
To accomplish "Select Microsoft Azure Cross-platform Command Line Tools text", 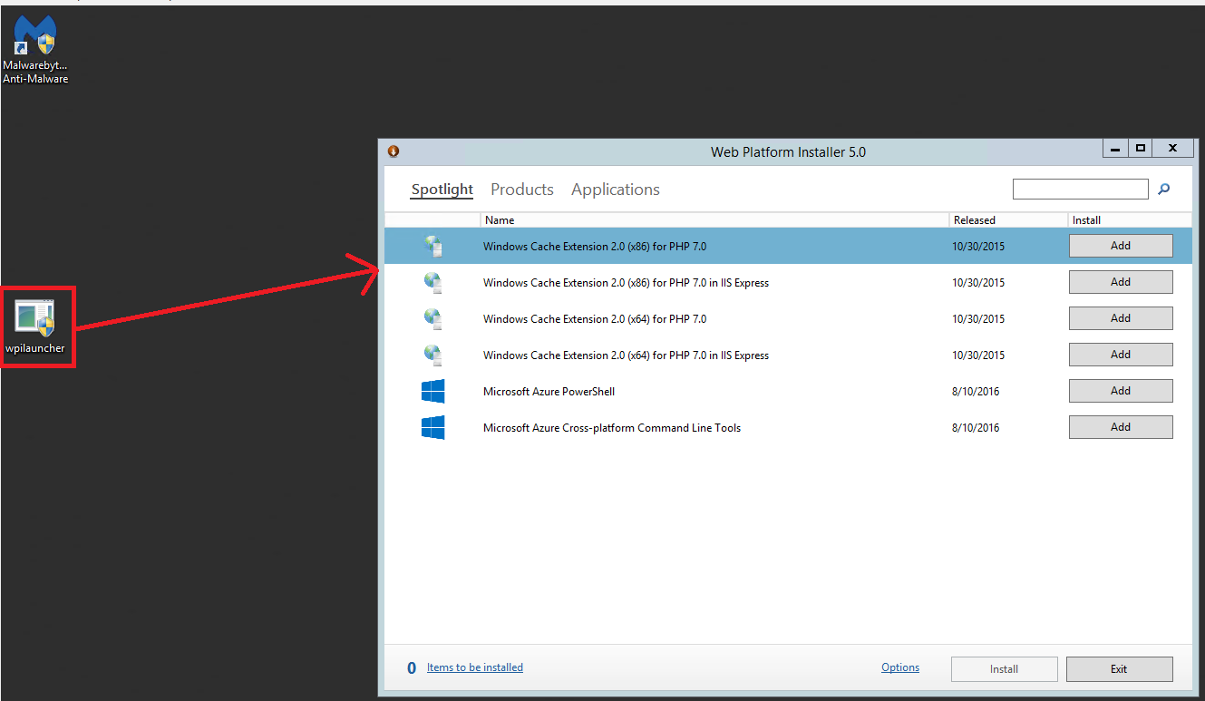I will (612, 428).
